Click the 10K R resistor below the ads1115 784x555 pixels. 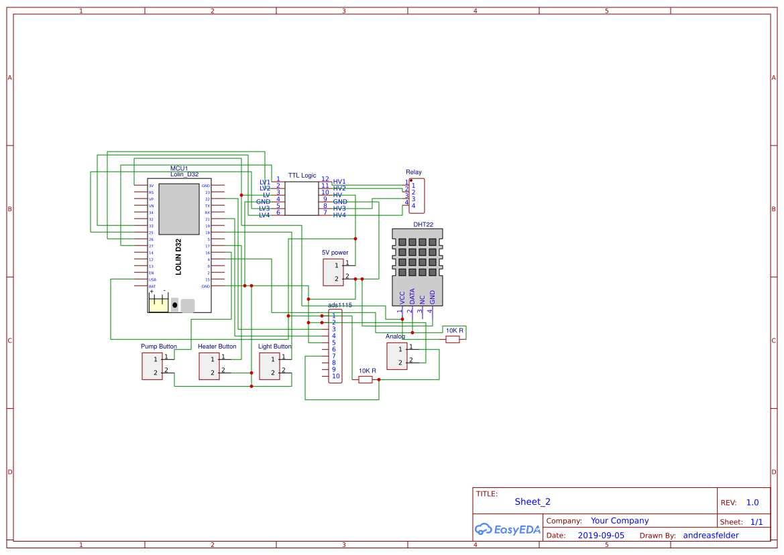pos(364,379)
